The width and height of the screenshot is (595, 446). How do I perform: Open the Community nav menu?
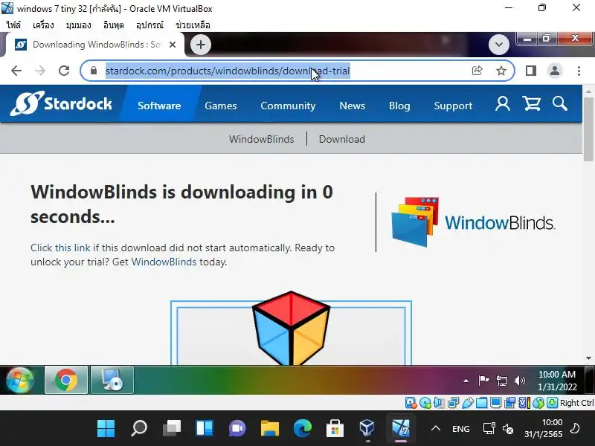(x=288, y=106)
